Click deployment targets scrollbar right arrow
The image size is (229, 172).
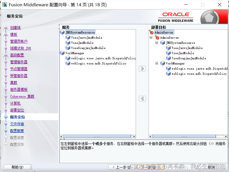[x=226, y=136]
